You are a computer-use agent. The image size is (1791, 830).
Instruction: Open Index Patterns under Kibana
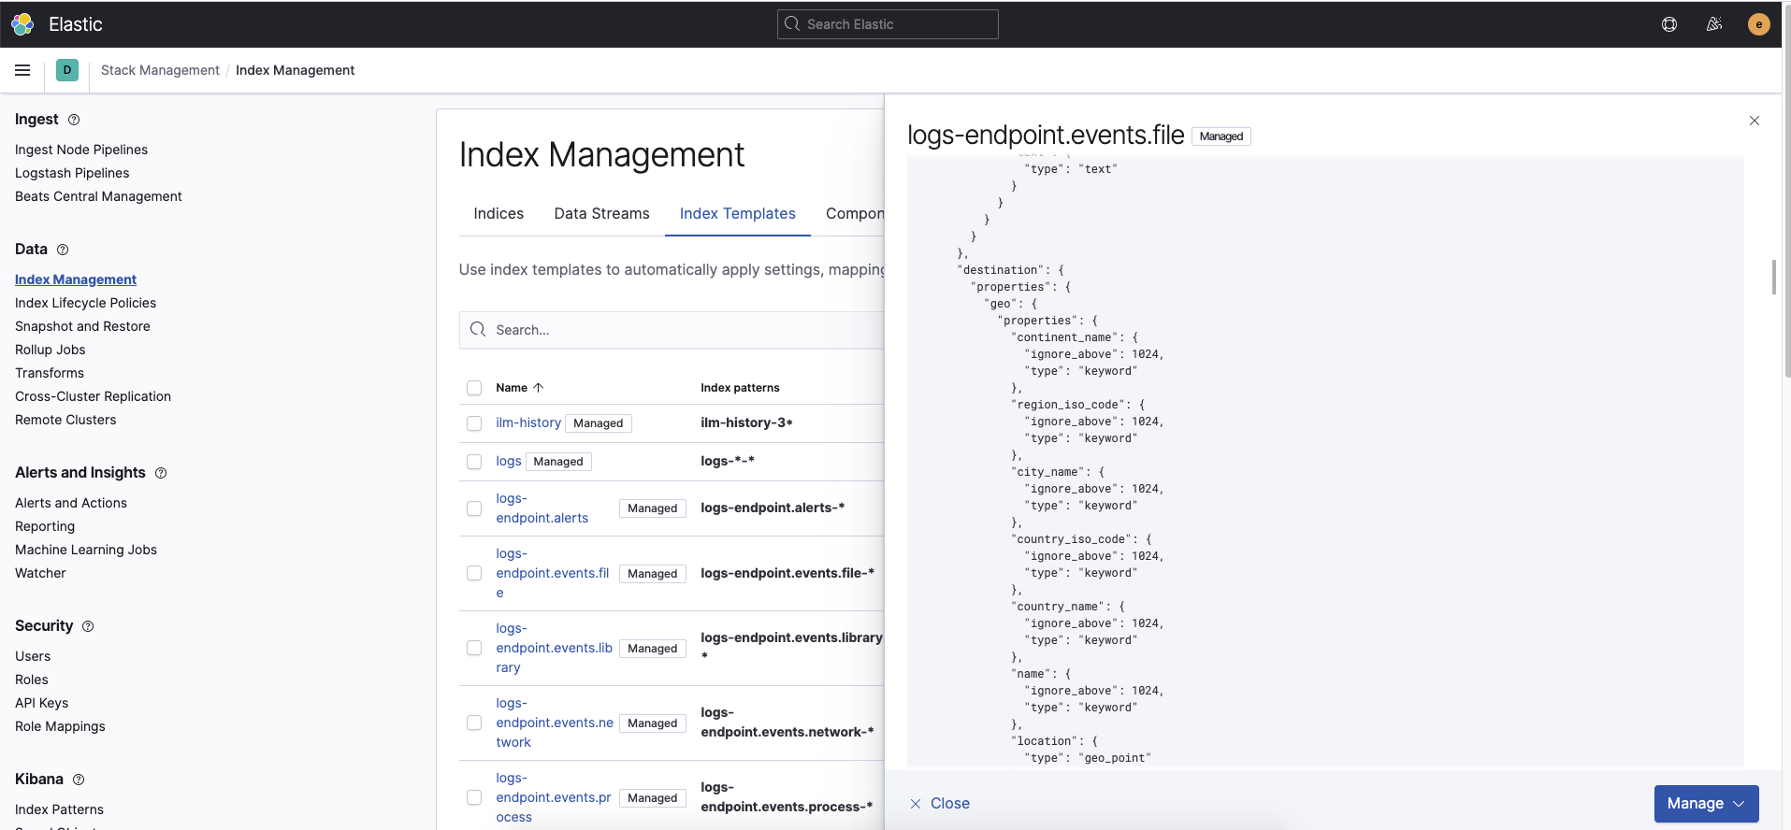59,809
